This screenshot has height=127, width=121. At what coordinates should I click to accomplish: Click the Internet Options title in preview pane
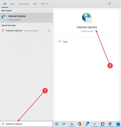click(x=87, y=27)
